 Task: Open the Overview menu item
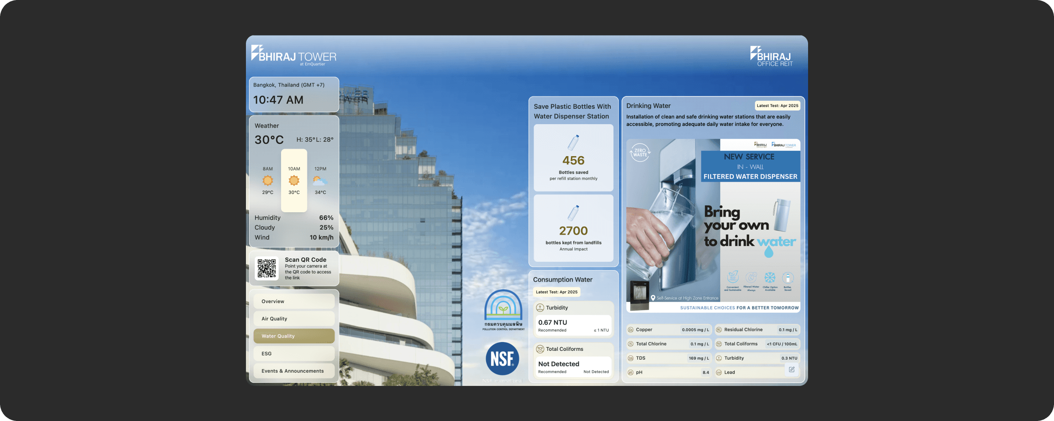click(x=294, y=301)
